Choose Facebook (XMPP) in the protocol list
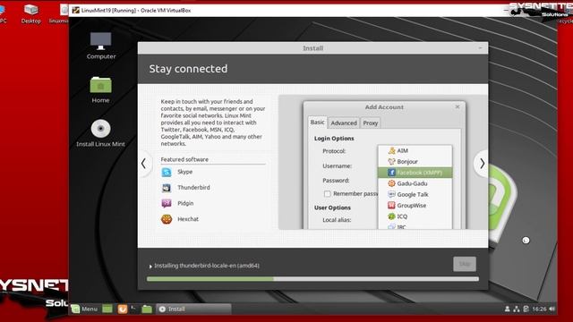 click(x=415, y=173)
